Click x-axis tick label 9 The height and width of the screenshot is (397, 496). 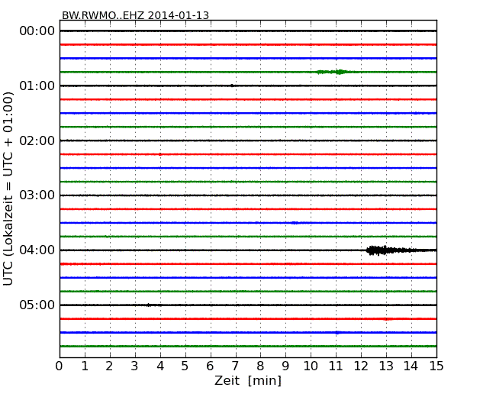pos(285,366)
